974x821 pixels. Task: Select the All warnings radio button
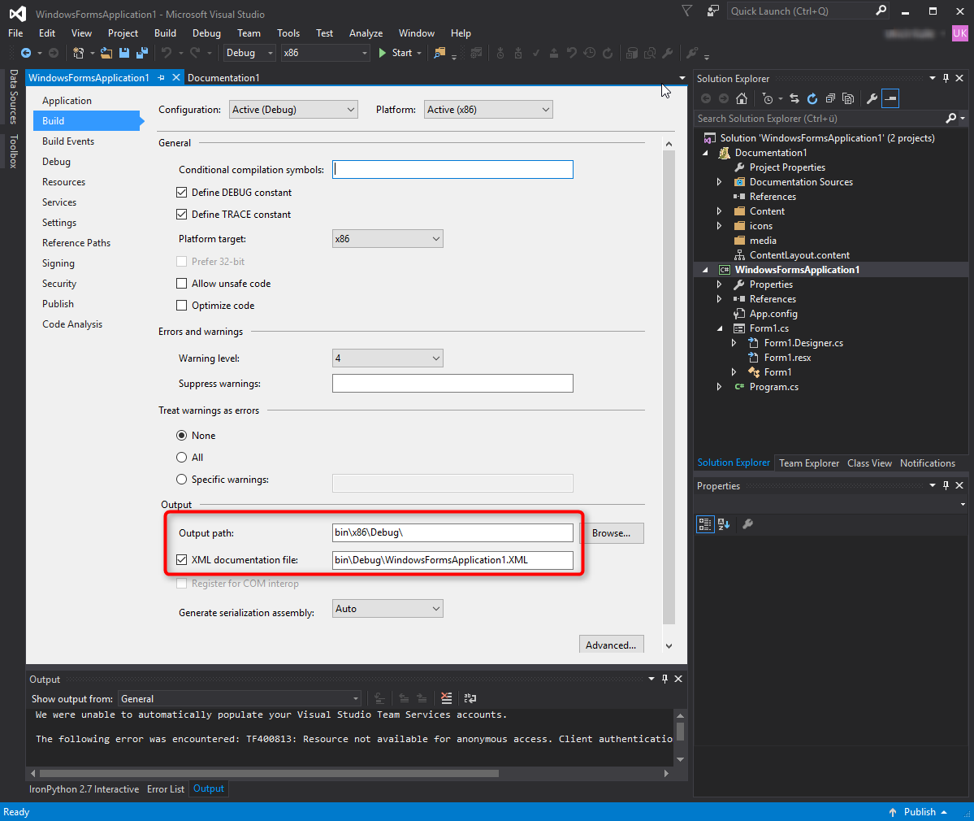tap(181, 458)
